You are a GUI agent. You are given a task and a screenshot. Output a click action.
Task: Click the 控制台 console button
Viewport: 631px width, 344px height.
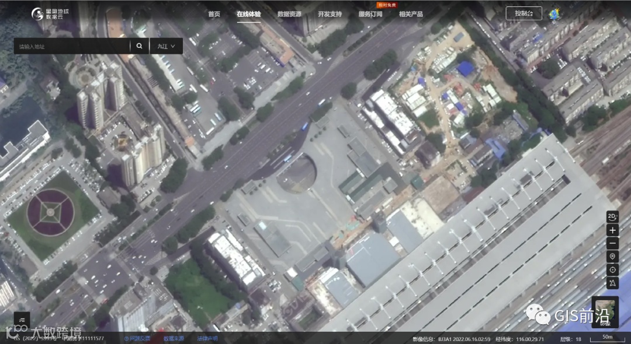point(524,13)
